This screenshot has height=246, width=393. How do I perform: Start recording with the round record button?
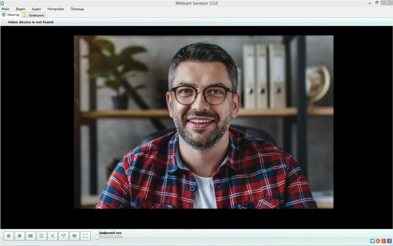coord(9,236)
